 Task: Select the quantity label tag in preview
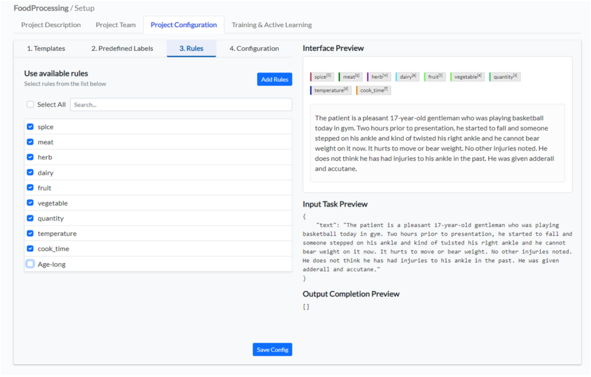coord(504,77)
